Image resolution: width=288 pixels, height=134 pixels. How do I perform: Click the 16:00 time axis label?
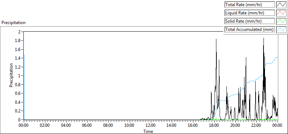tap(193, 126)
